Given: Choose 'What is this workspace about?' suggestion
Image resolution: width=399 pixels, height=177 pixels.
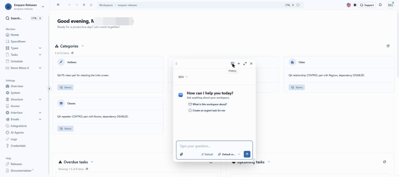Looking at the screenshot, I should coord(208,104).
